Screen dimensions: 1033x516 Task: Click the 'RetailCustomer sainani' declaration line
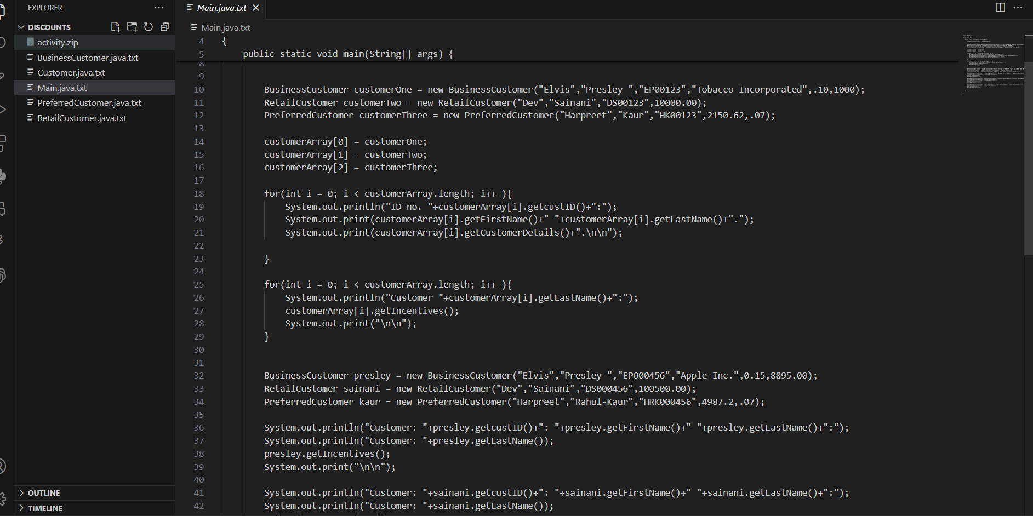pyautogui.click(x=480, y=388)
